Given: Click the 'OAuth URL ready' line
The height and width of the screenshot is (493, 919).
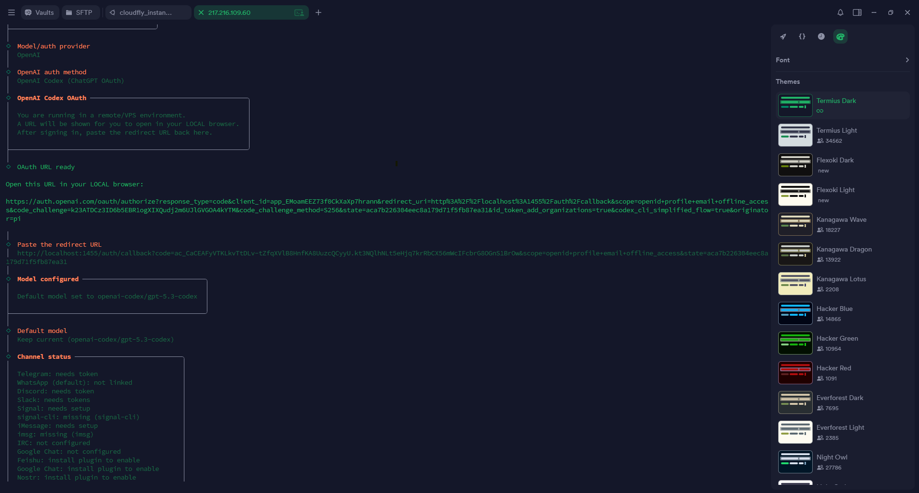Looking at the screenshot, I should (46, 167).
